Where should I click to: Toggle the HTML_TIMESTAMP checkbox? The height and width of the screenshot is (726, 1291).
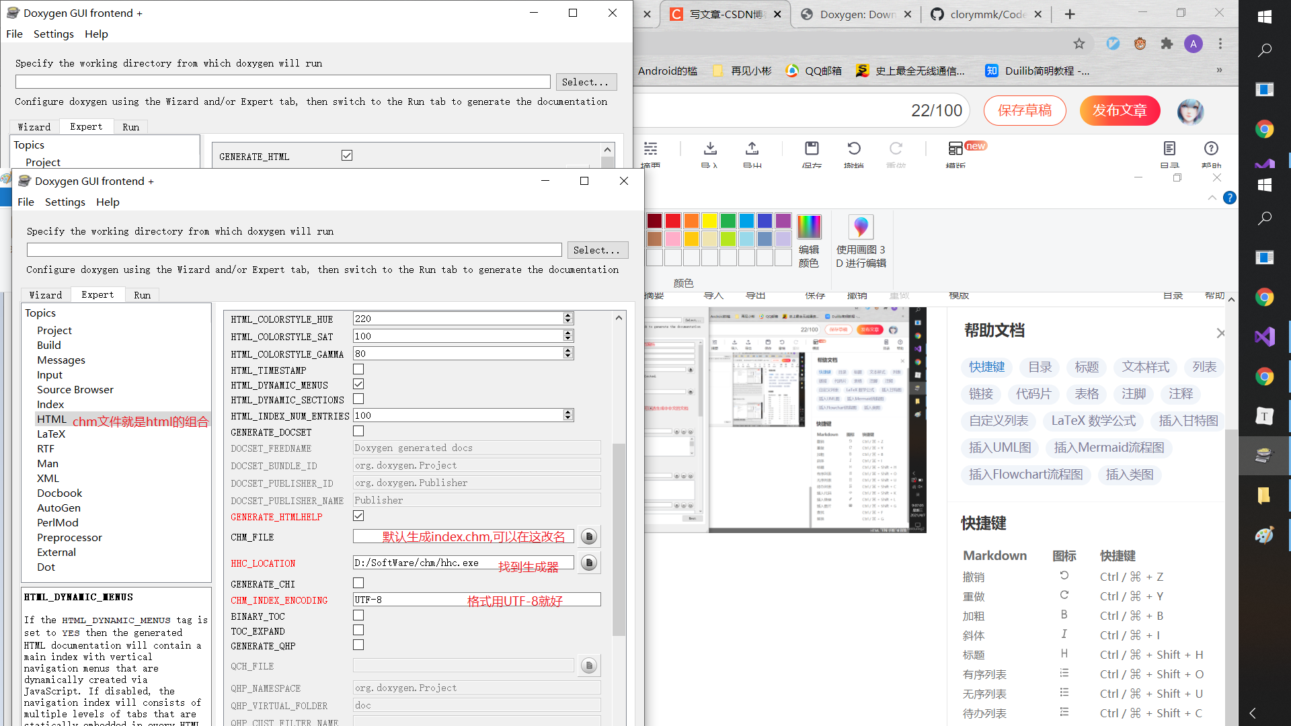pos(359,369)
